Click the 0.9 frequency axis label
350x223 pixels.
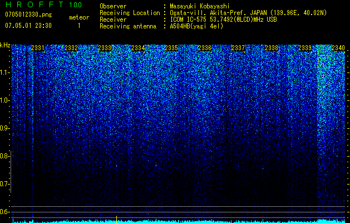coord(4,128)
